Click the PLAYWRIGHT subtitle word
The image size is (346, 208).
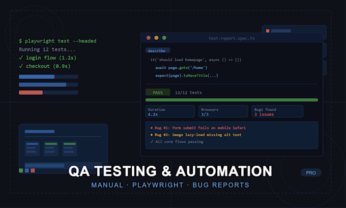pyautogui.click(x=158, y=185)
